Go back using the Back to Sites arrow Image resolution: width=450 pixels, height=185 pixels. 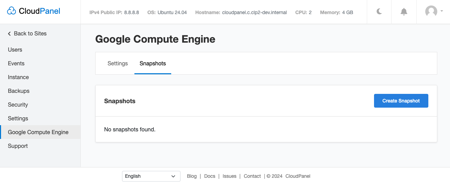click(x=10, y=34)
